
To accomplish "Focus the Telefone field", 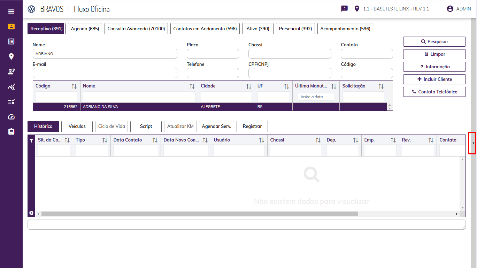I will click(x=213, y=73).
